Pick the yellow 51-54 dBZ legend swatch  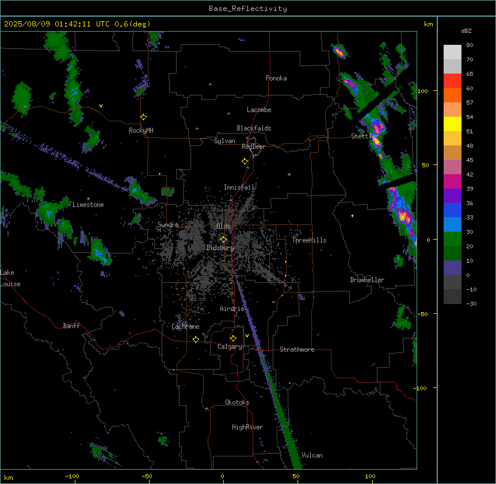[x=452, y=124]
